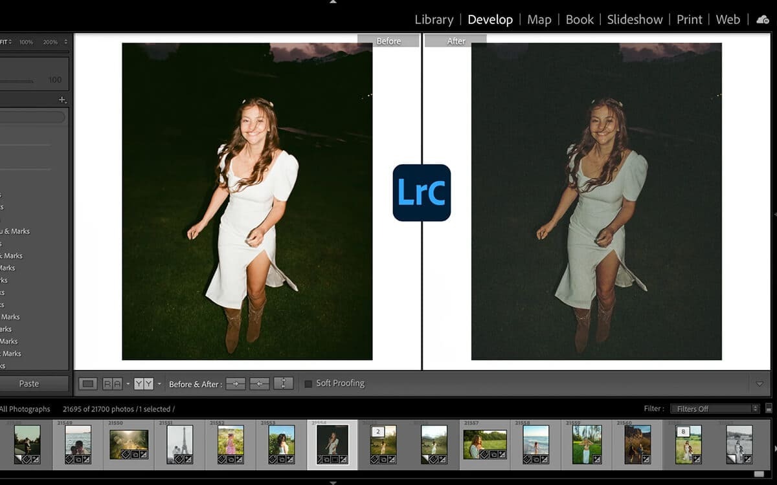This screenshot has height=485, width=777.
Task: Select the Eiffel Tower thumbnail in filmstrip
Action: [179, 444]
